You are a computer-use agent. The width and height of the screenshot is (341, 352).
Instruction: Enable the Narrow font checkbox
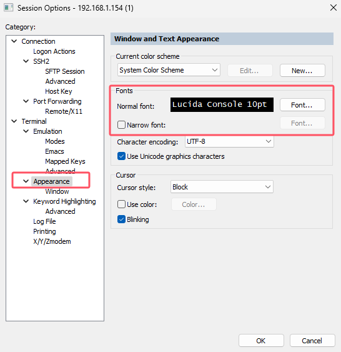click(x=121, y=124)
